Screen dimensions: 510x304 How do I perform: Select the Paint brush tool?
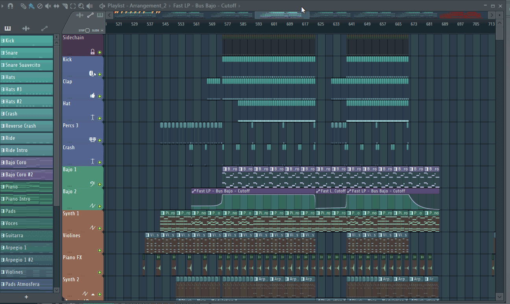pyautogui.click(x=31, y=6)
